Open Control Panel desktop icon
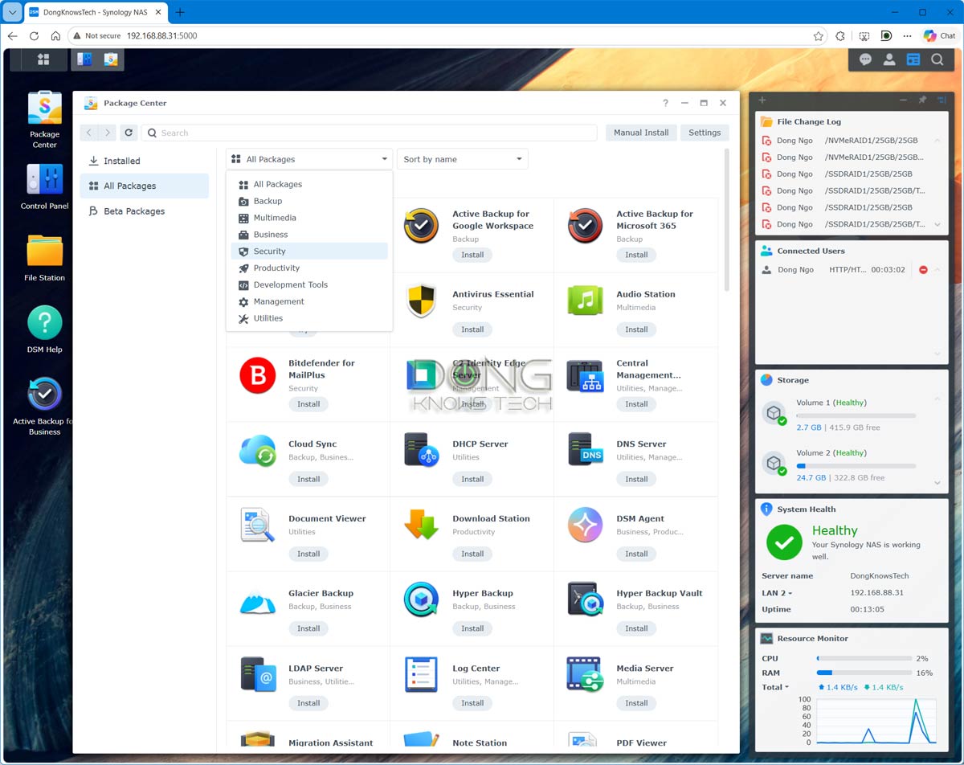This screenshot has width=964, height=765. [x=44, y=186]
